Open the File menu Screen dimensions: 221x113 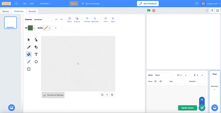[25, 4]
